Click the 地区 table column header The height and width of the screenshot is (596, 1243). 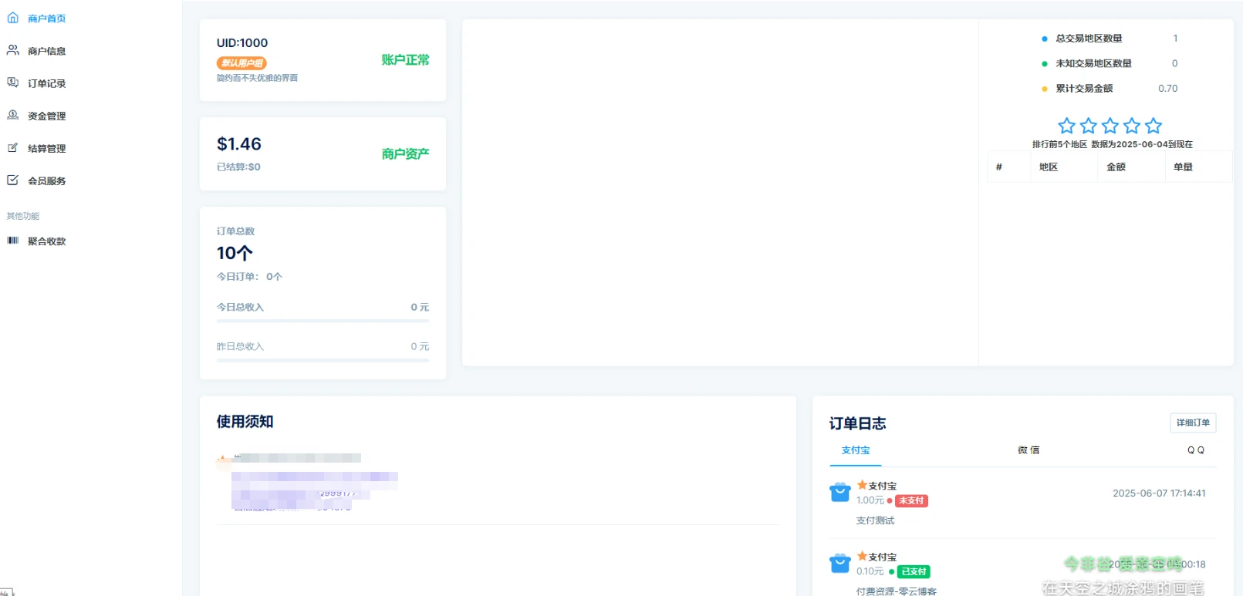(1064, 167)
